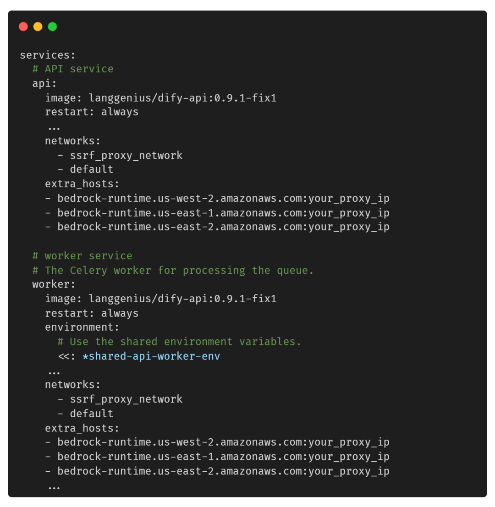Click the us-east-1 bedrock host under worker

(223, 457)
